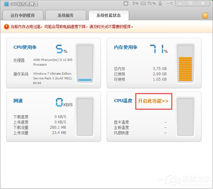Click the 网速 heading

click(18, 101)
